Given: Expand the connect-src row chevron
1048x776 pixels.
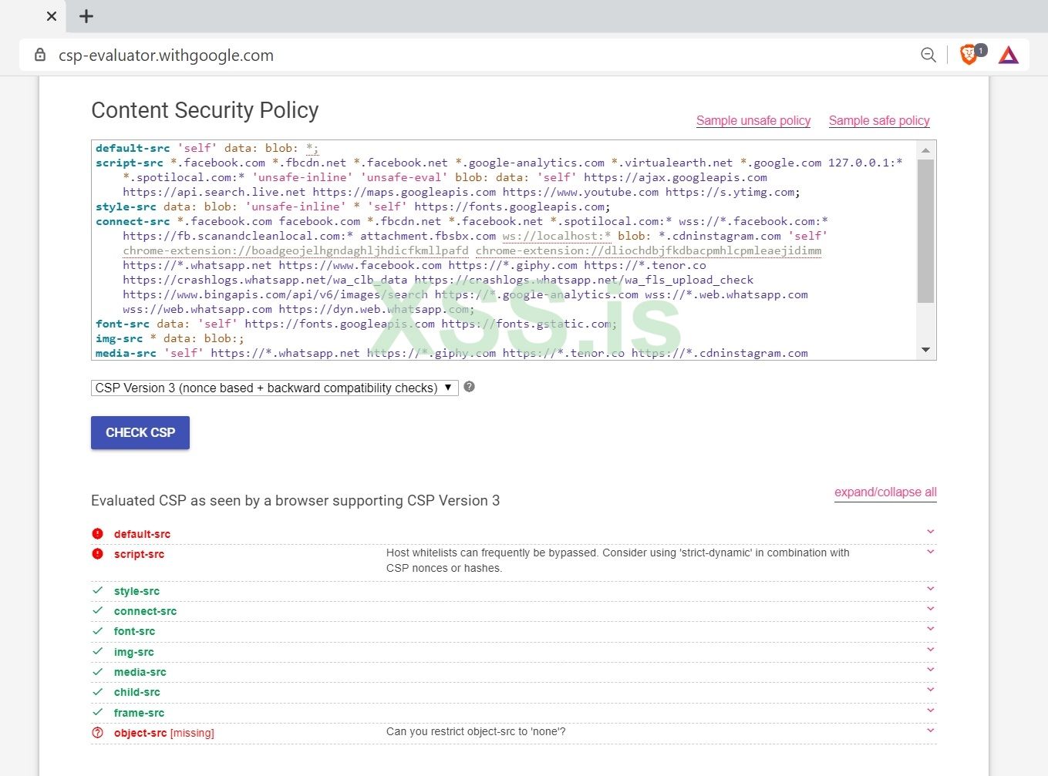Looking at the screenshot, I should pyautogui.click(x=931, y=609).
